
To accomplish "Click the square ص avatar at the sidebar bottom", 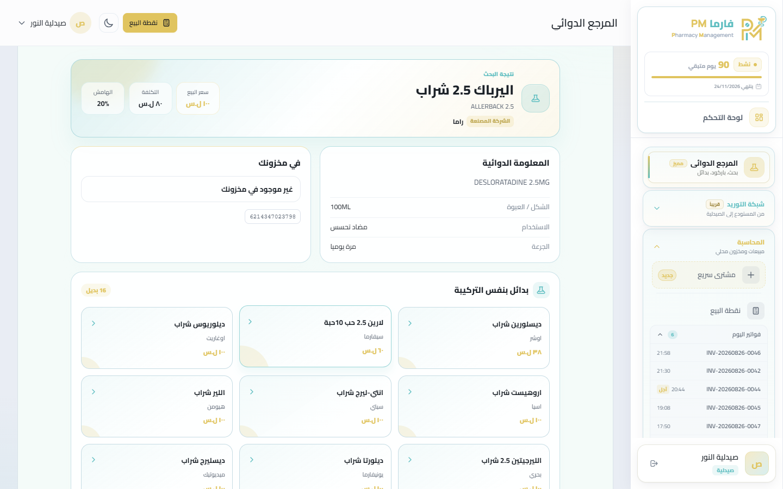I will pyautogui.click(x=757, y=463).
